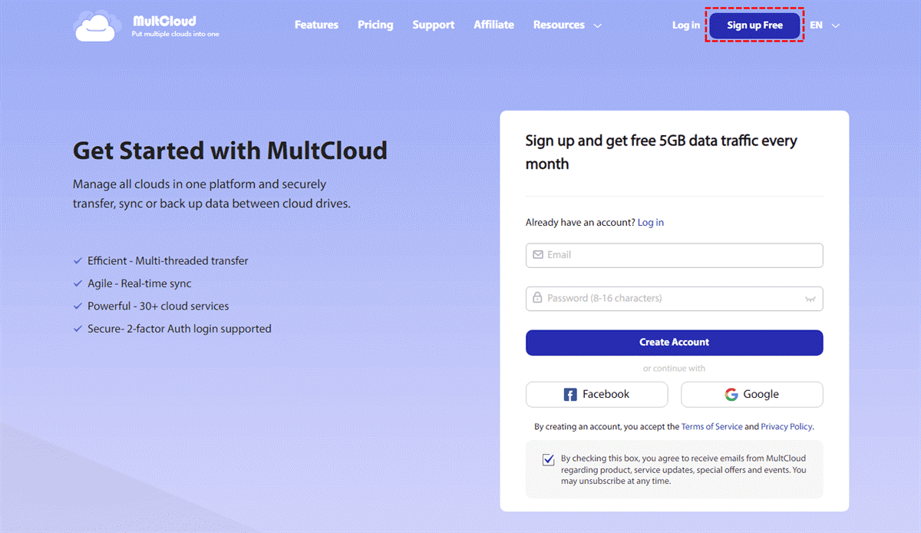This screenshot has height=533, width=921.
Task: Click the padlock icon in the Password field
Action: 538,299
